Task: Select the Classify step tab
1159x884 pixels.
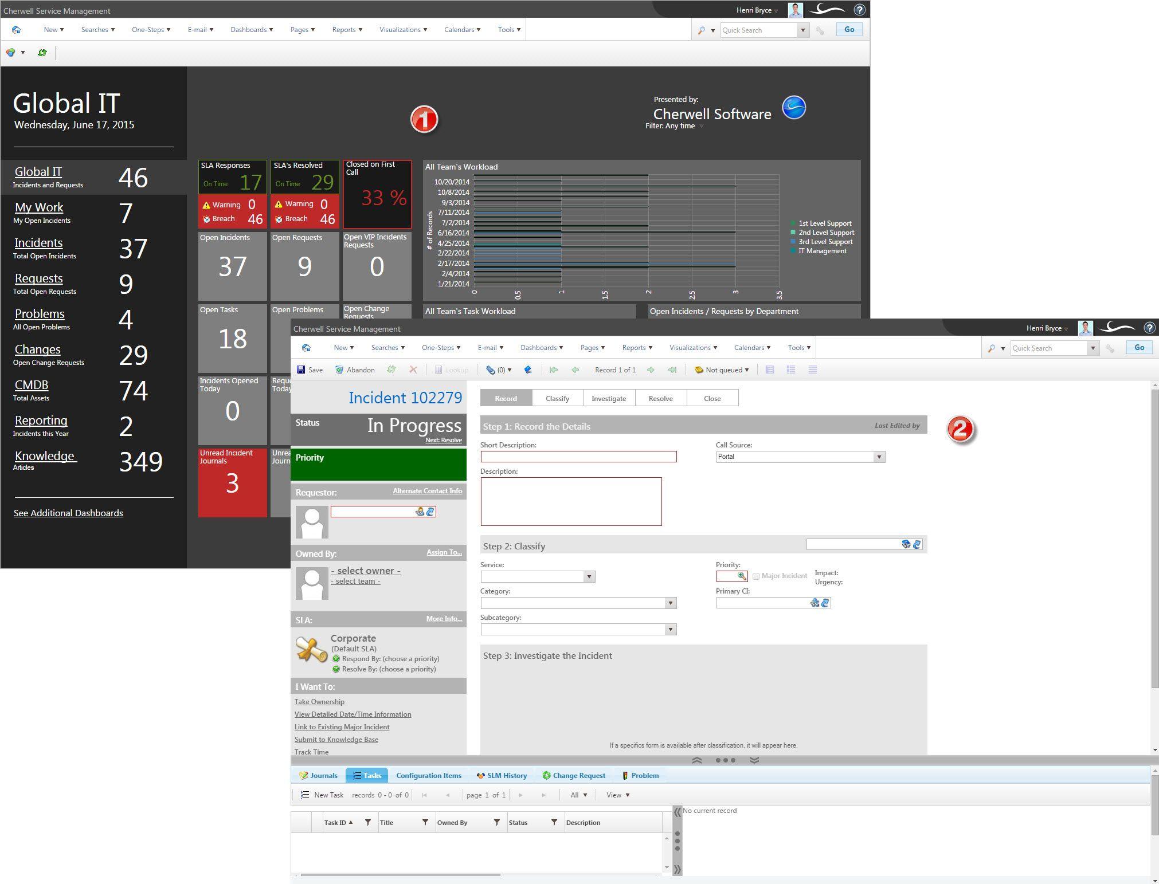Action: (x=558, y=398)
